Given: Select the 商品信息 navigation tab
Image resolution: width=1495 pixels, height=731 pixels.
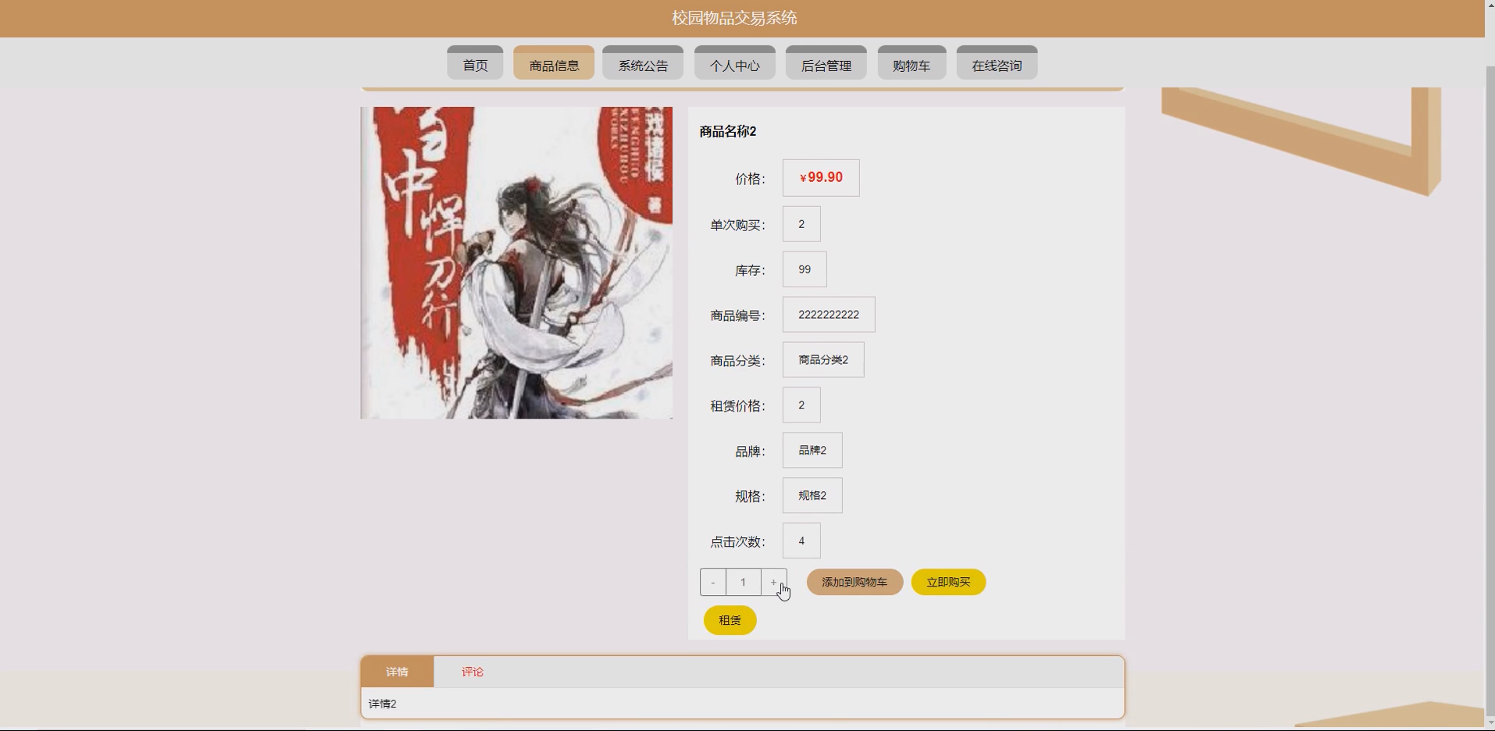Looking at the screenshot, I should pos(554,62).
